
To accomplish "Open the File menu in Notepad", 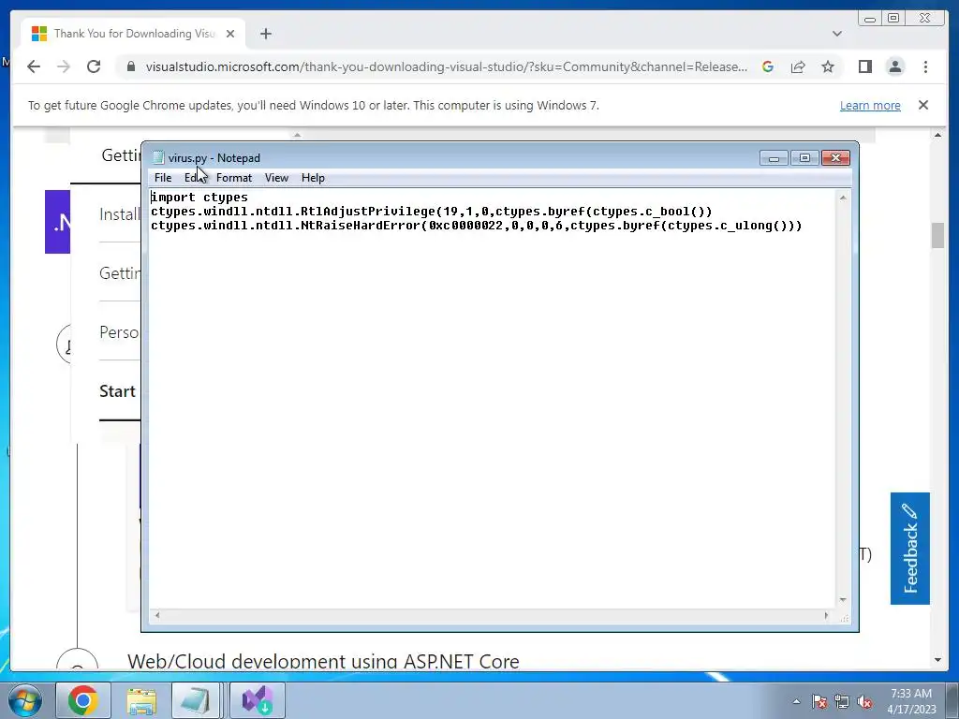I will tap(163, 178).
